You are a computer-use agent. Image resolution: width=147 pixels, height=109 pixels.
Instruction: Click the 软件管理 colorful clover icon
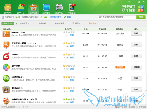(x=6, y=67)
